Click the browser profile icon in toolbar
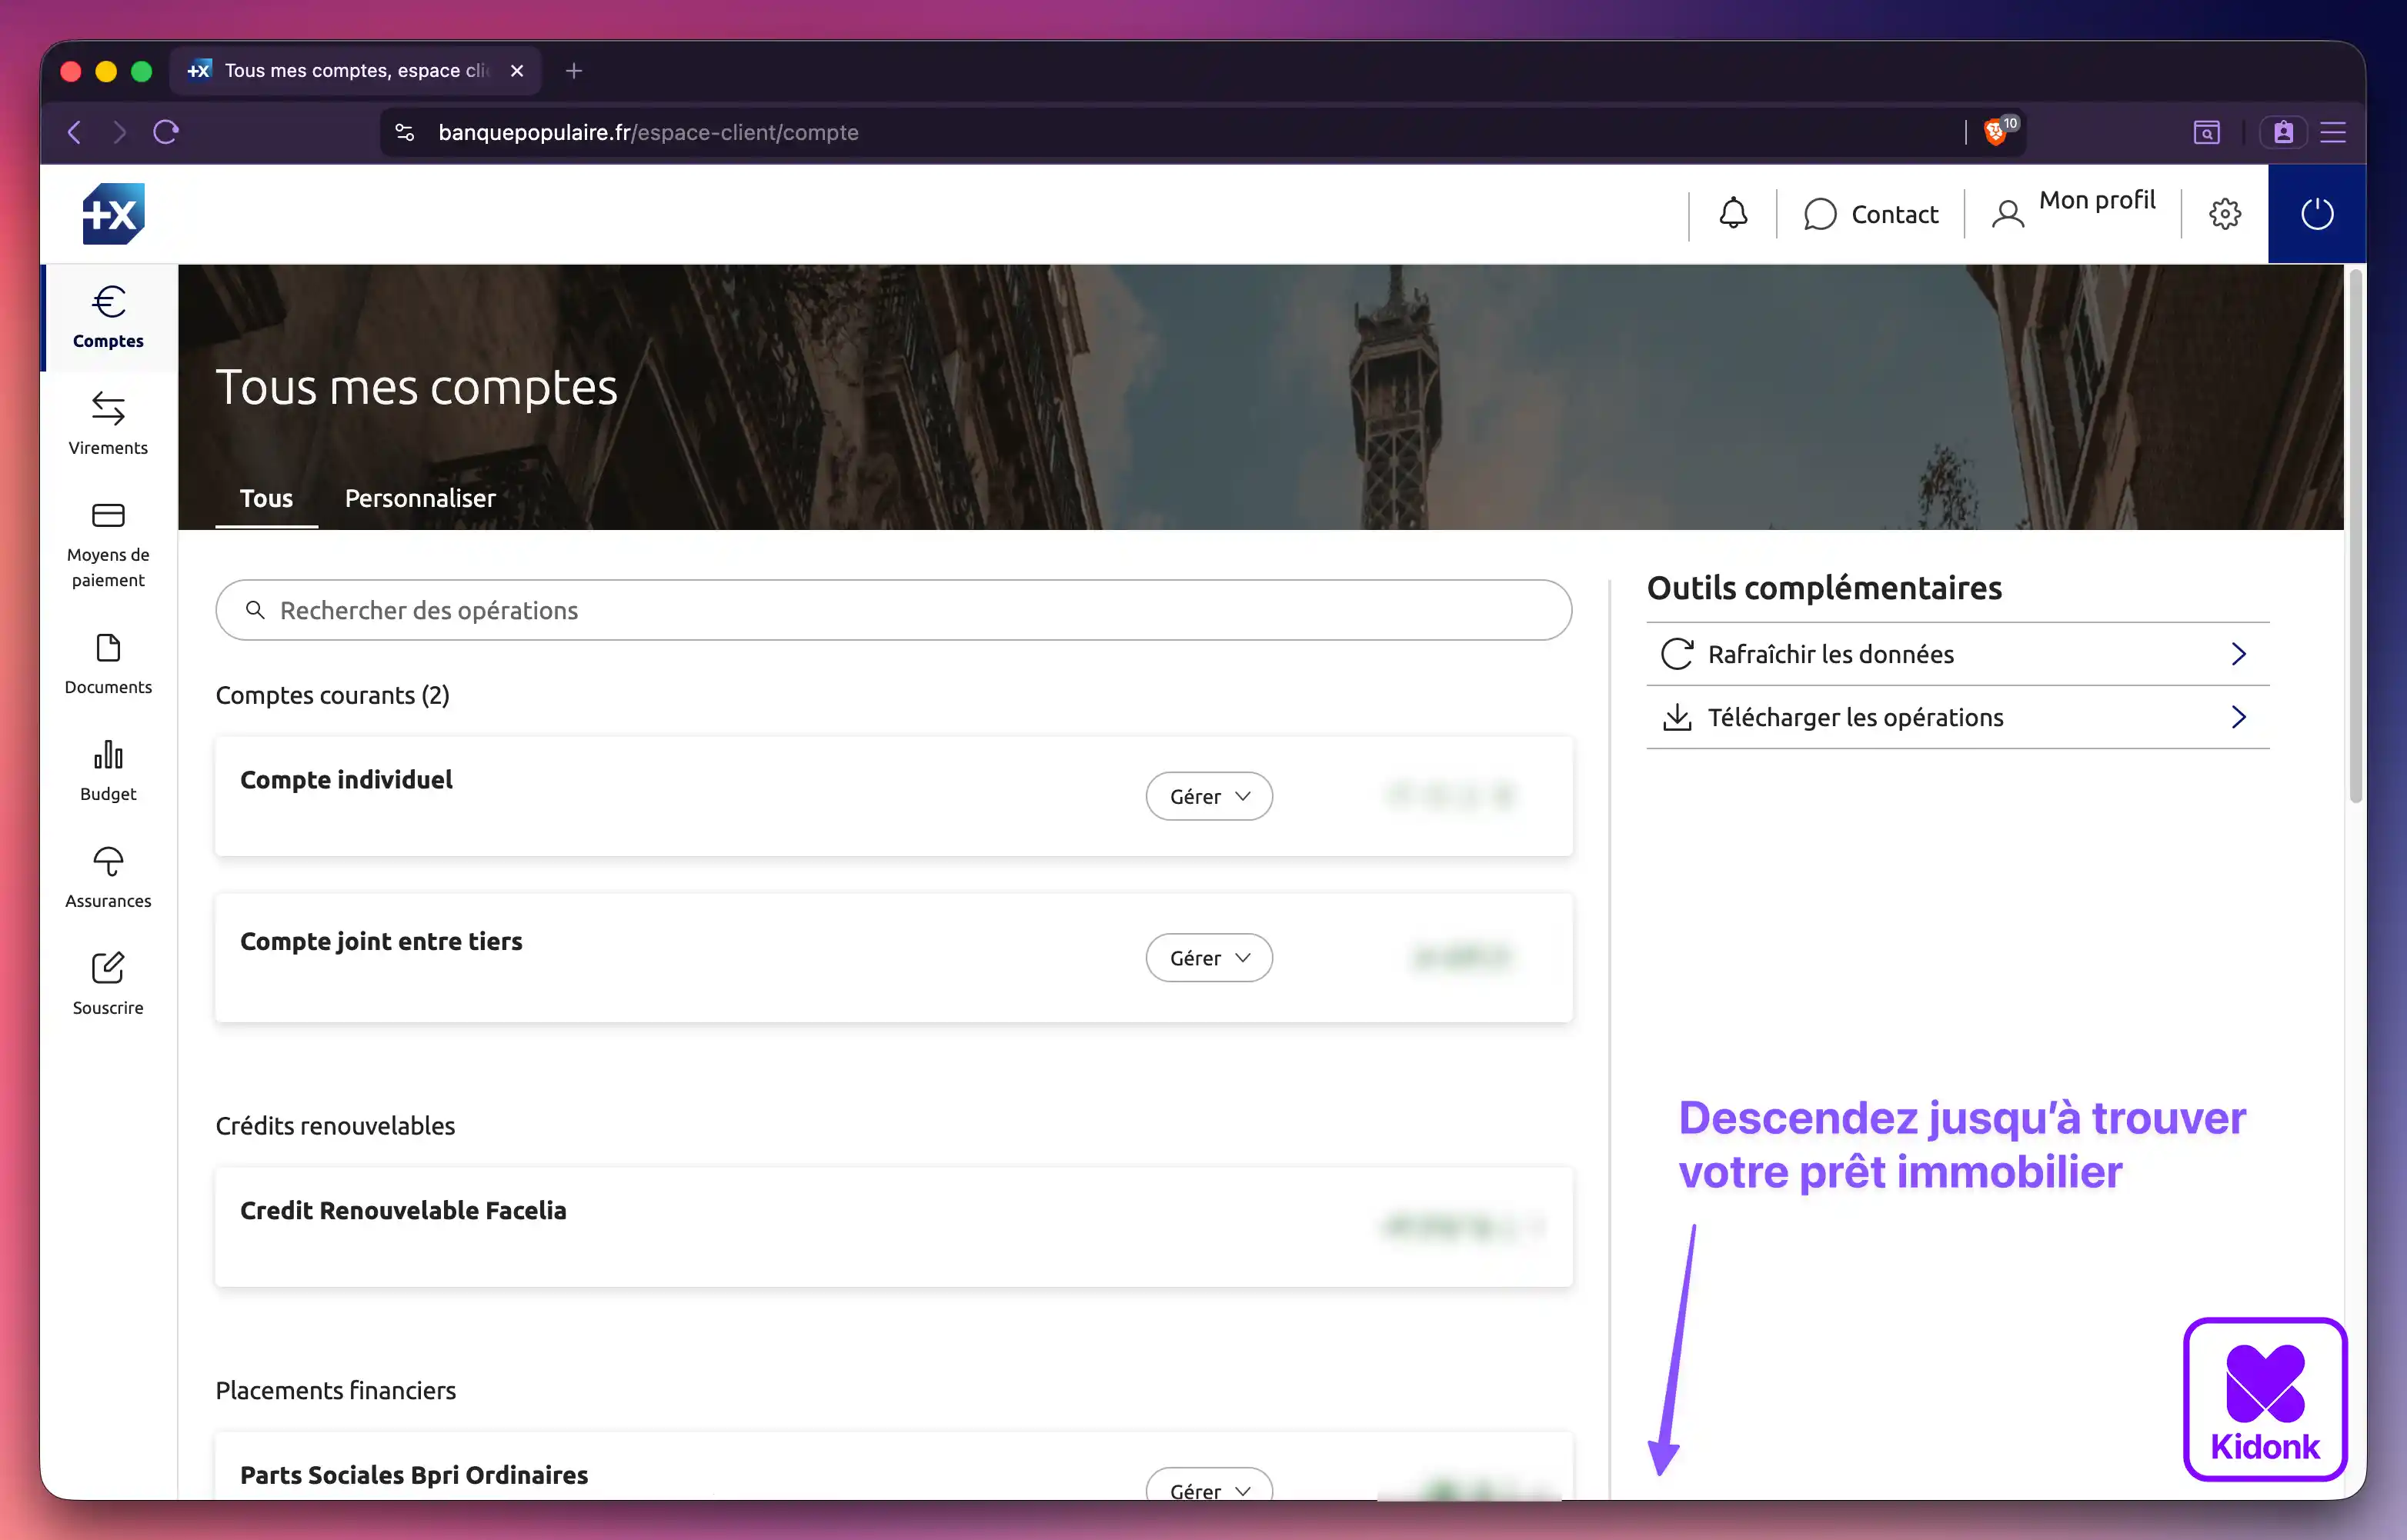 (x=2283, y=132)
